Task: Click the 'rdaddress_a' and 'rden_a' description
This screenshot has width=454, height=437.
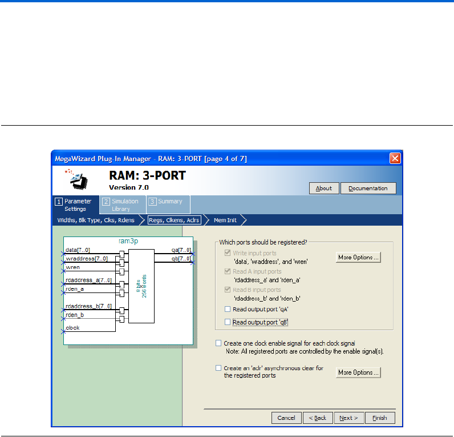Action: click(267, 280)
